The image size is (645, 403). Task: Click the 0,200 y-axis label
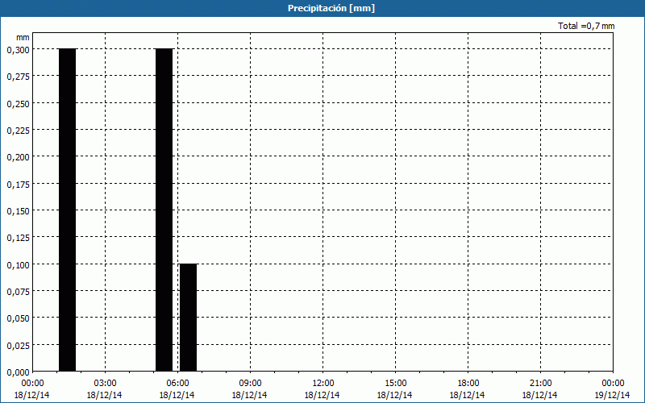click(x=18, y=157)
